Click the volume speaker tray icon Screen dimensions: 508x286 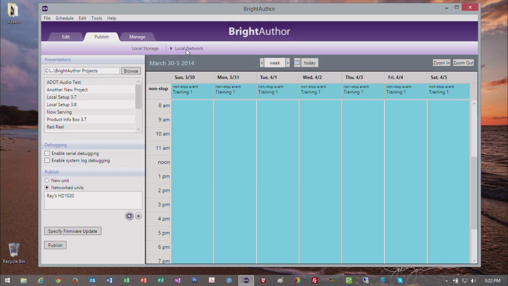[473, 281]
